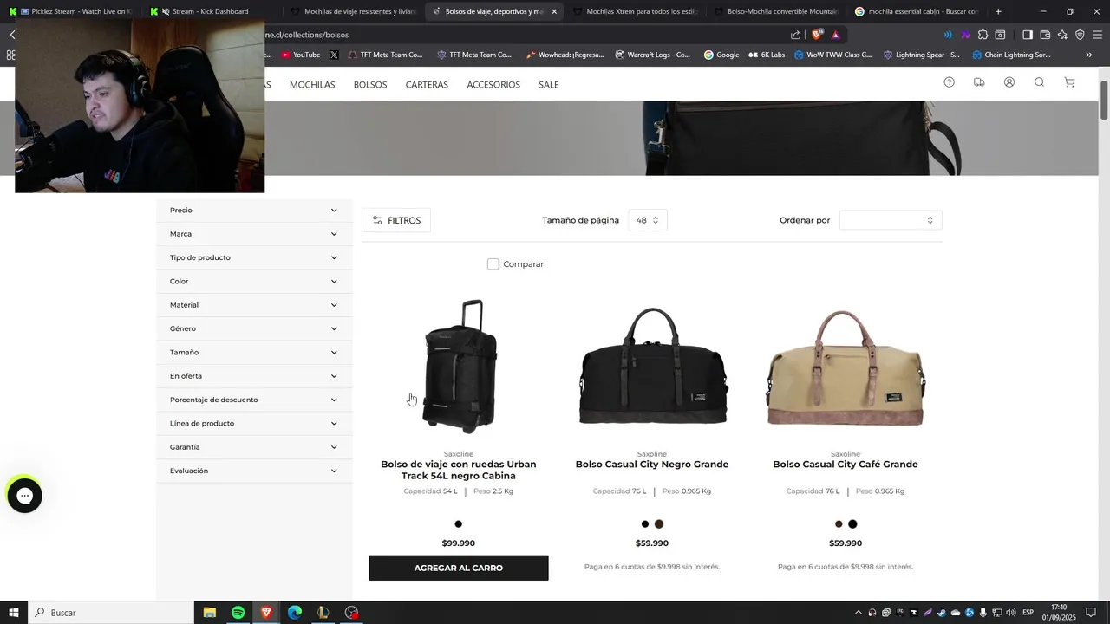
Task: Open the CARTERAS menu
Action: [x=427, y=85]
